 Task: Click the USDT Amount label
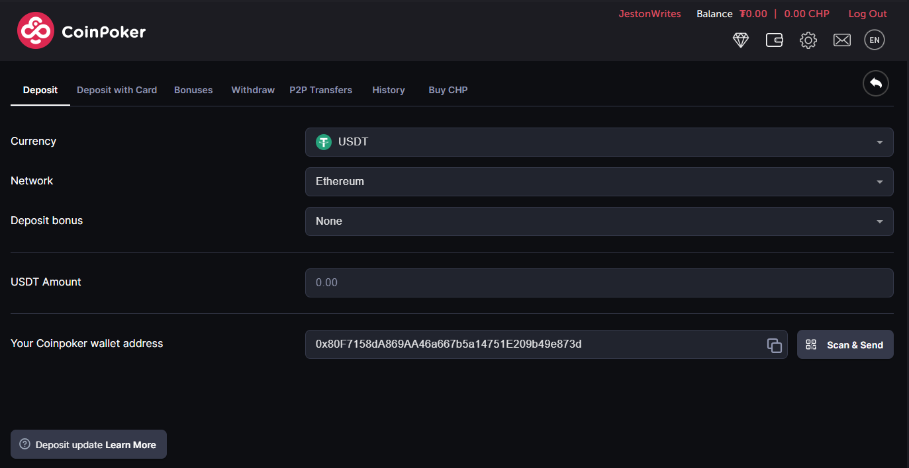click(46, 282)
